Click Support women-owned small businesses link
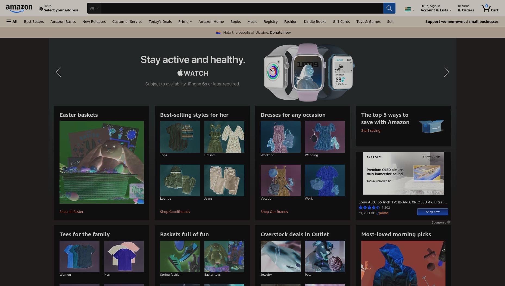Screen dimensions: 505x286 [462, 21]
